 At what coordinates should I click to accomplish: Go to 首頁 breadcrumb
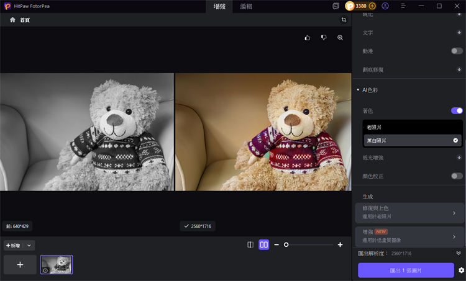pos(25,20)
